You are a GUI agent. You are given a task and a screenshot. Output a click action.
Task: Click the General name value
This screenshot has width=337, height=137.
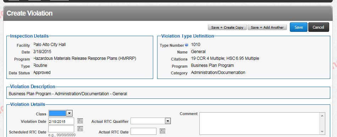point(198,52)
